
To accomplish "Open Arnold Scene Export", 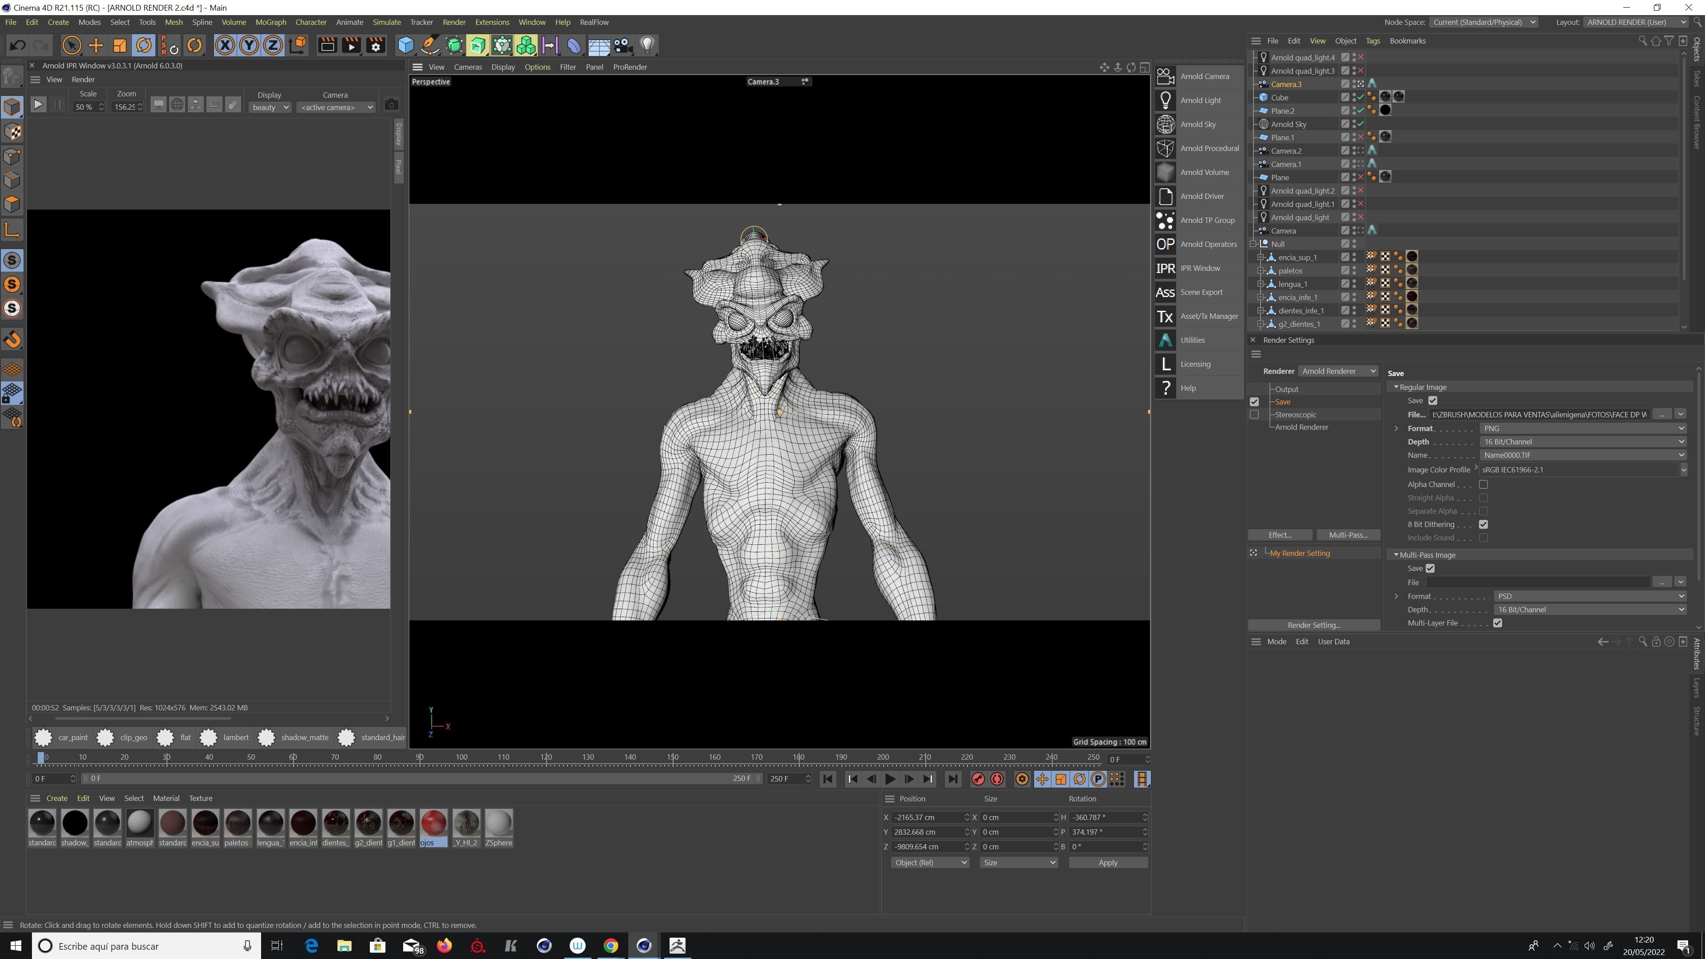I will [x=1199, y=292].
